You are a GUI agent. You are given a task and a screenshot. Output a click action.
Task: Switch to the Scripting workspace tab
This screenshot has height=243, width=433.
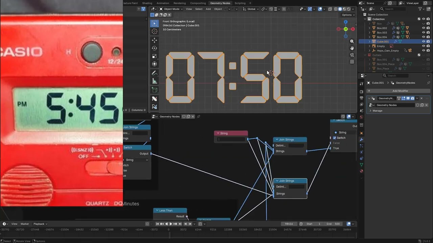(240, 3)
